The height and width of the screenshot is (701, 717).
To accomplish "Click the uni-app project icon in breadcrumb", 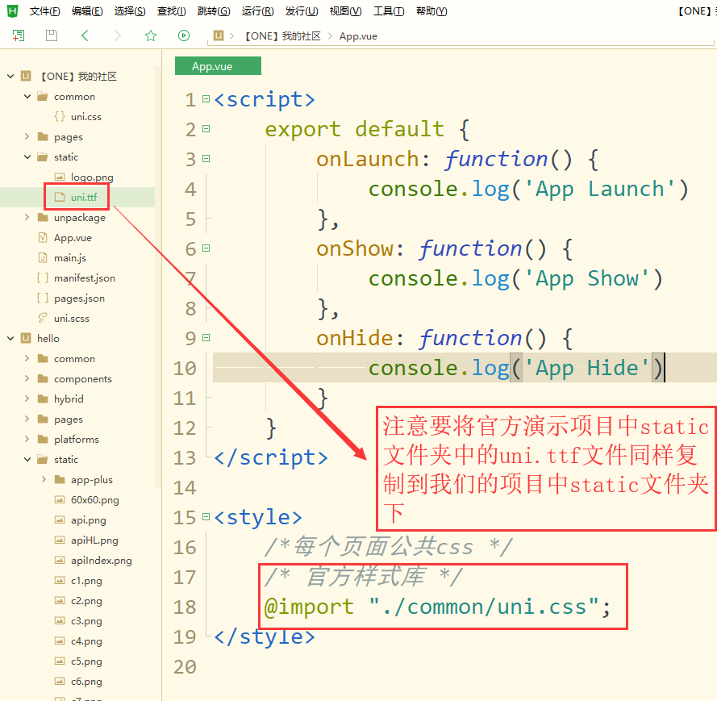I will coord(219,35).
